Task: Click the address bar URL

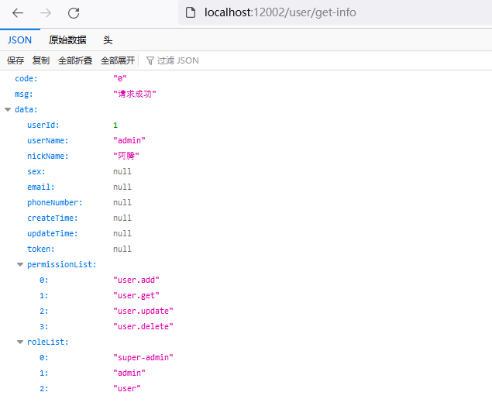Action: tap(280, 12)
